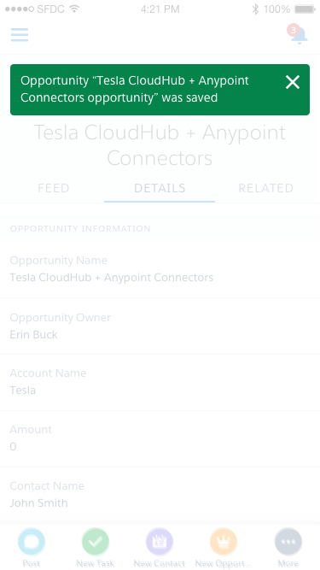Screen dimensions: 320x570
Task: Tap the Bluetooth status bar icon
Action: (x=255, y=9)
